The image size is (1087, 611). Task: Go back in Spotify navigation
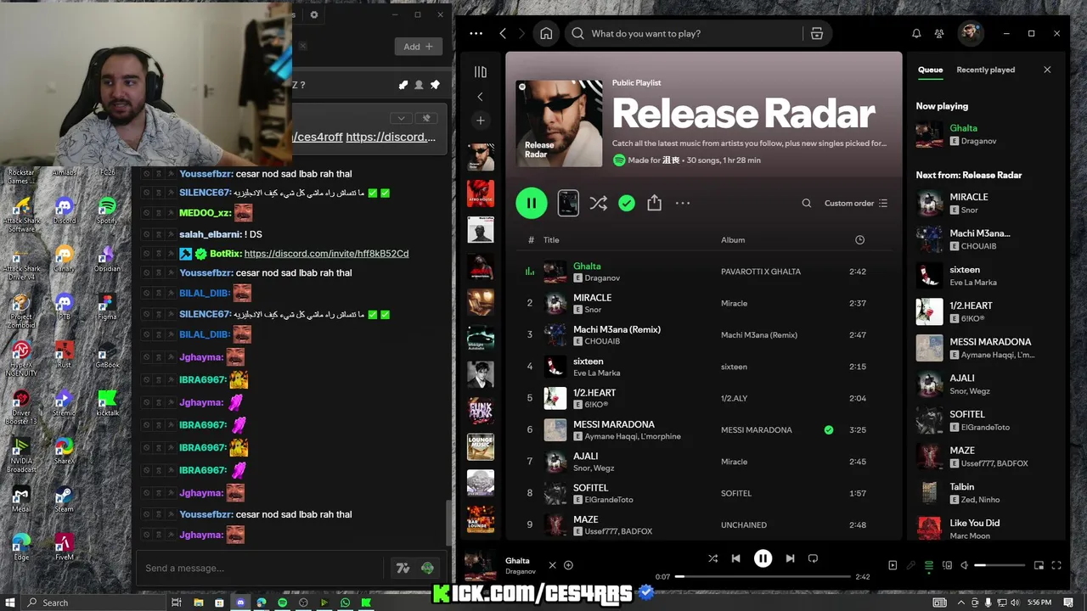click(503, 33)
